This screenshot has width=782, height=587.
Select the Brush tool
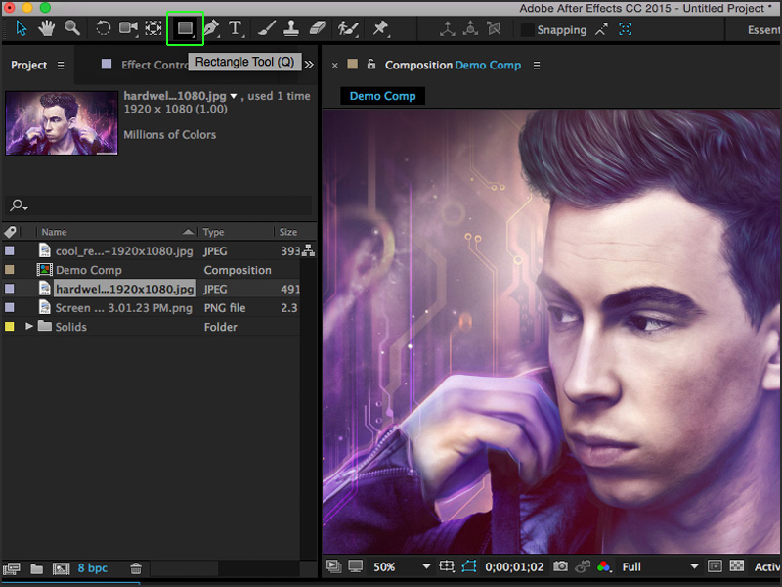pyautogui.click(x=267, y=28)
